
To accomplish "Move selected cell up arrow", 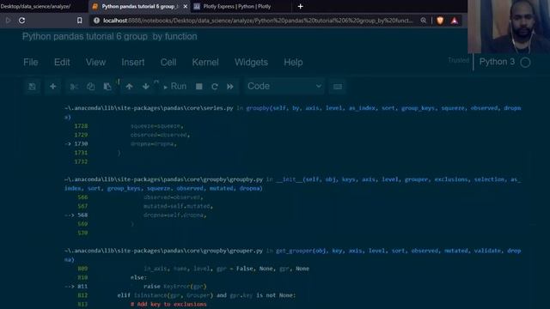I will coord(129,87).
